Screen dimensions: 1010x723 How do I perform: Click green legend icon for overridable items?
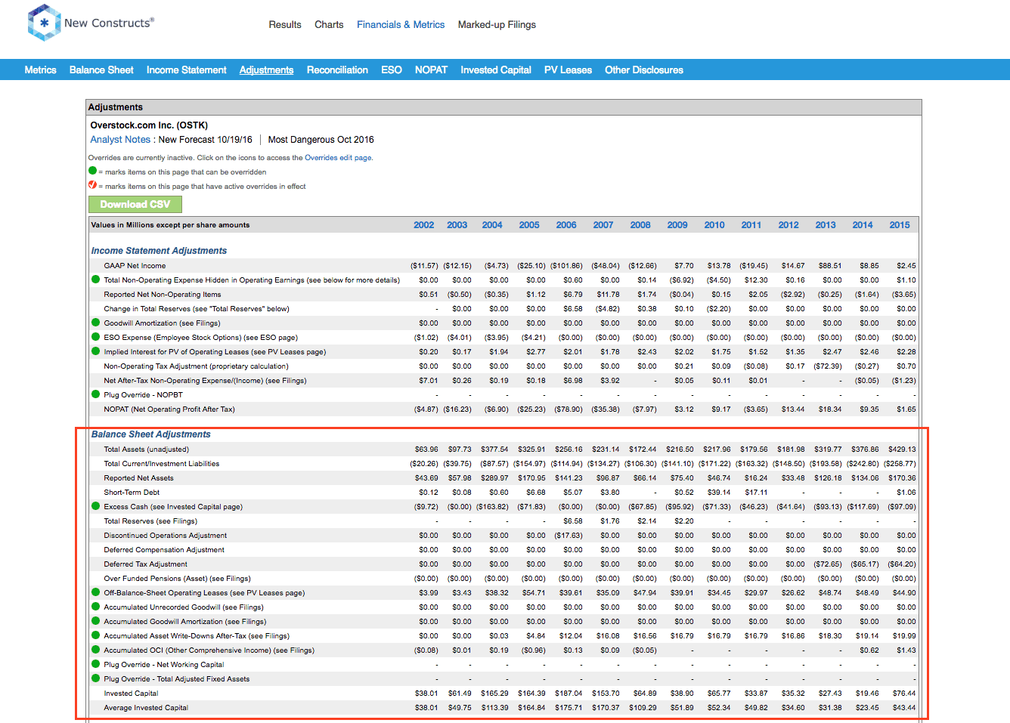pos(92,171)
